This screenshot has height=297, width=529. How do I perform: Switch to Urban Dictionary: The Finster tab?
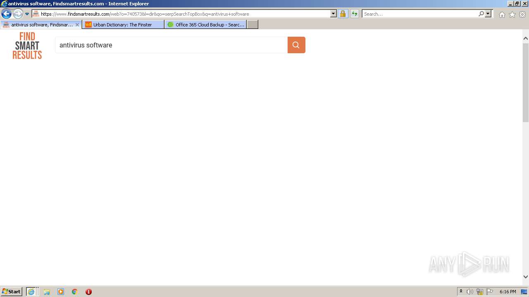click(123, 25)
